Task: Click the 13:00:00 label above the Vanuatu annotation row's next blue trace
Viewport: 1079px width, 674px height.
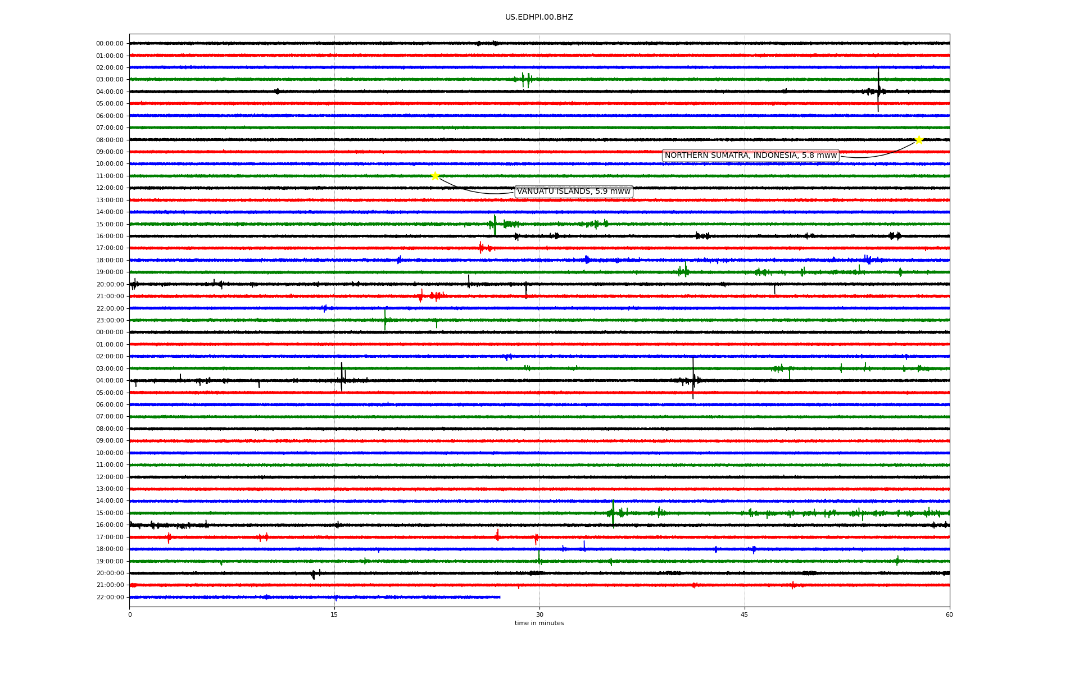Action: coord(110,200)
